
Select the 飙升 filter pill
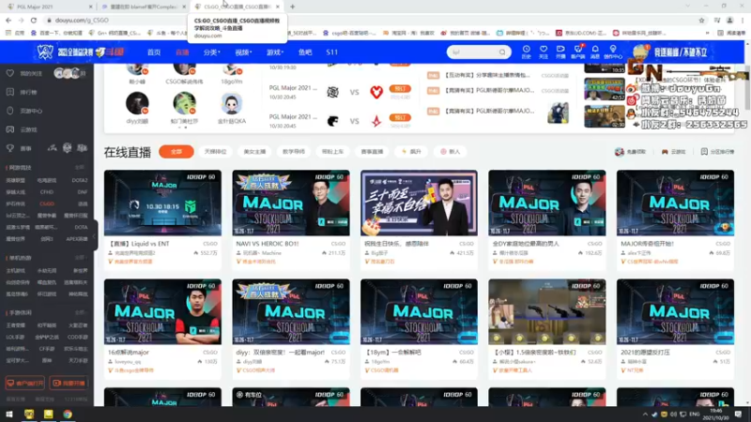(x=411, y=152)
